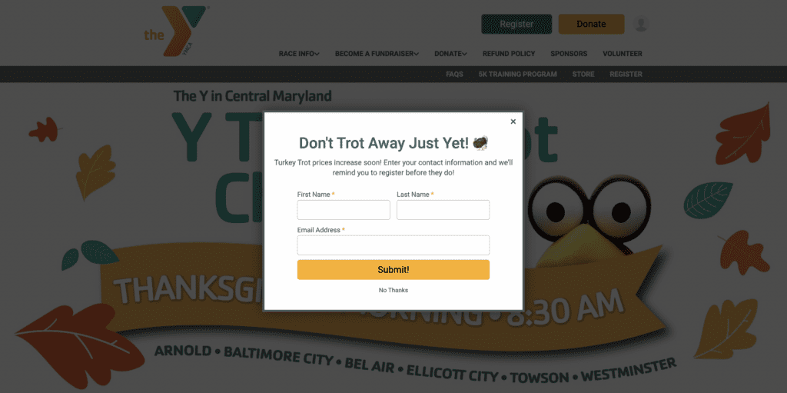Screen dimensions: 787x393
Task: Click the orange Donate button in header
Action: [x=591, y=24]
